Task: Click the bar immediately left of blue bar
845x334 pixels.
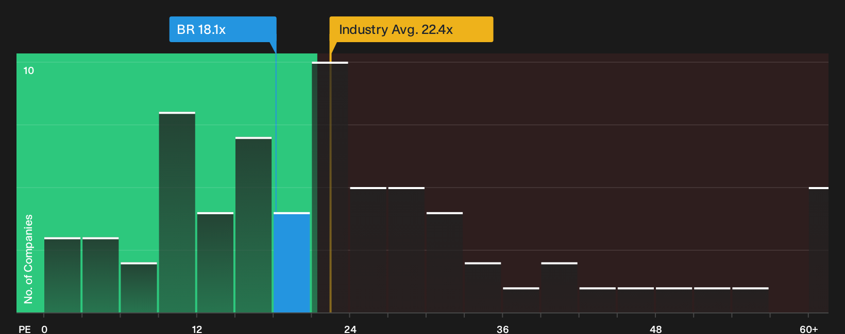Action: [x=253, y=225]
